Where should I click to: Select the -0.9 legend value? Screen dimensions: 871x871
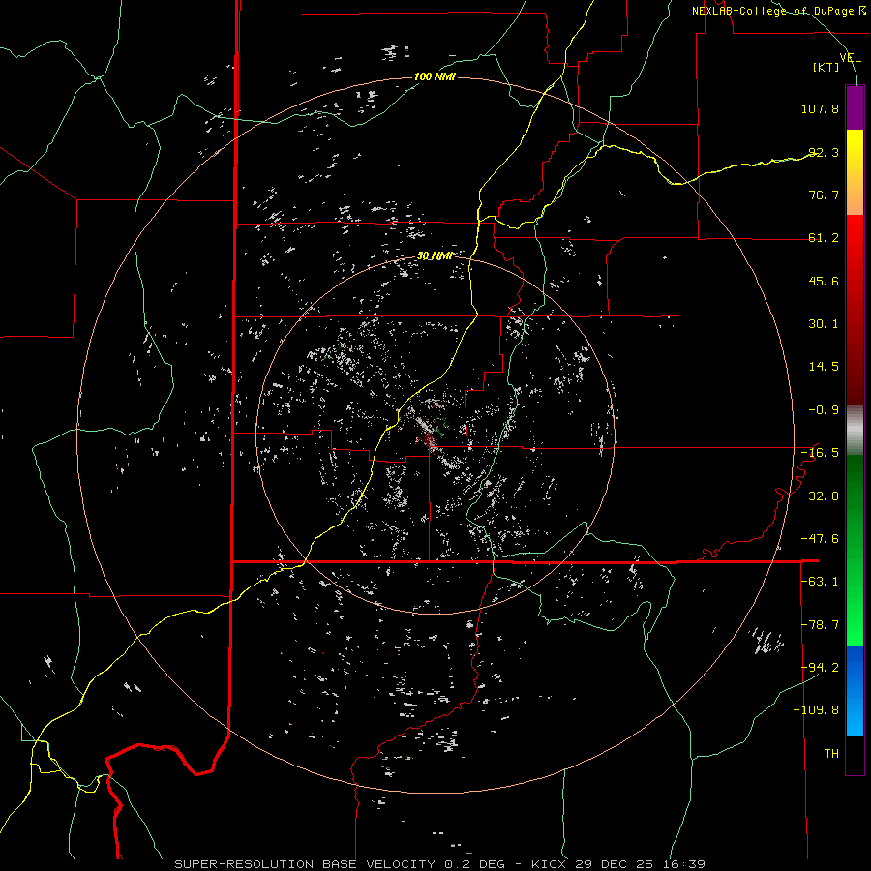[824, 410]
